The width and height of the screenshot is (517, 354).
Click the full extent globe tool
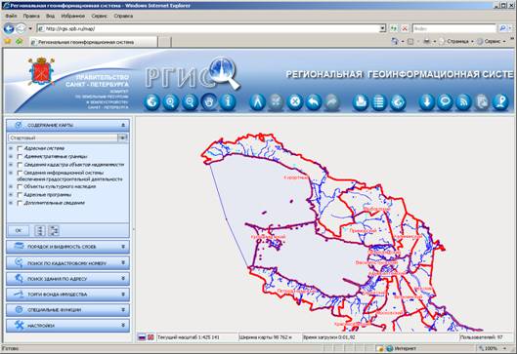tap(151, 101)
